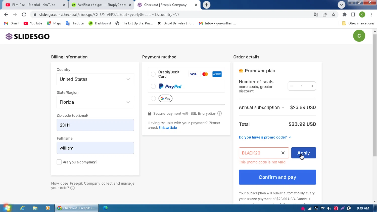This screenshot has width=377, height=212.
Task: Open The Lift Up Bra bookmark
Action: (x=134, y=23)
